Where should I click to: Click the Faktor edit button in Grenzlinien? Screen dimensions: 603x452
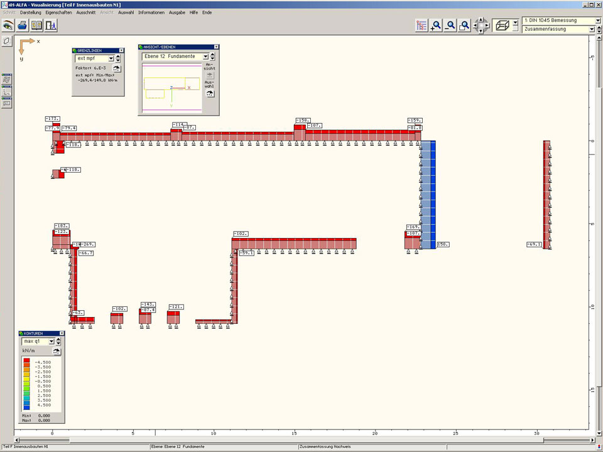[117, 68]
